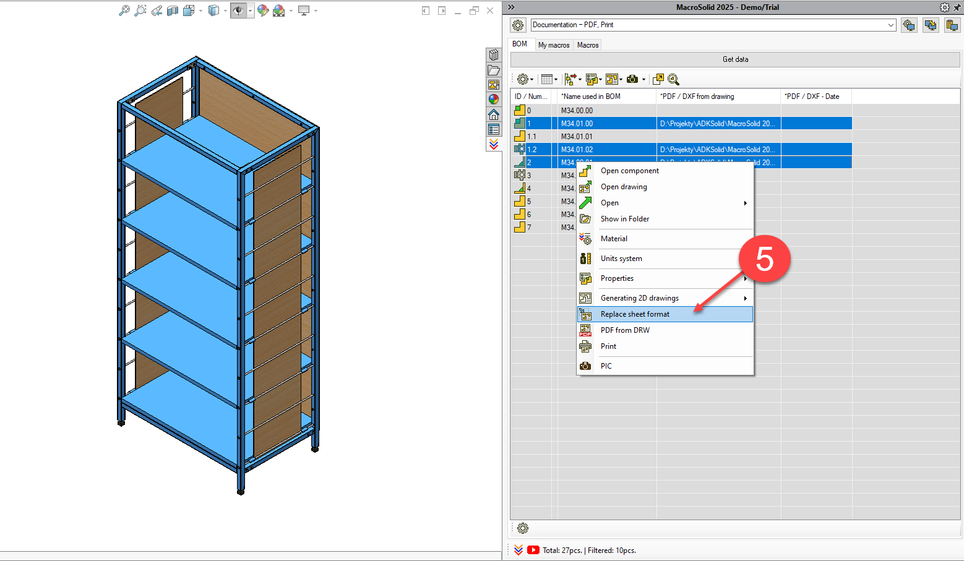Viewport: 964px width, 561px height.
Task: Click the gear button beside profile dropdown
Action: pos(518,25)
